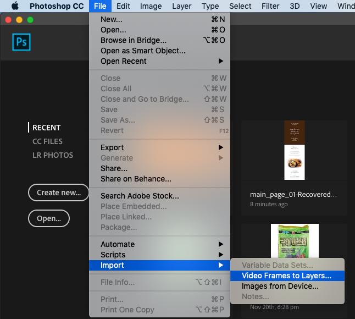Choose Video Frames to Layers...
Viewport: 355px width, 319px height.
point(287,276)
